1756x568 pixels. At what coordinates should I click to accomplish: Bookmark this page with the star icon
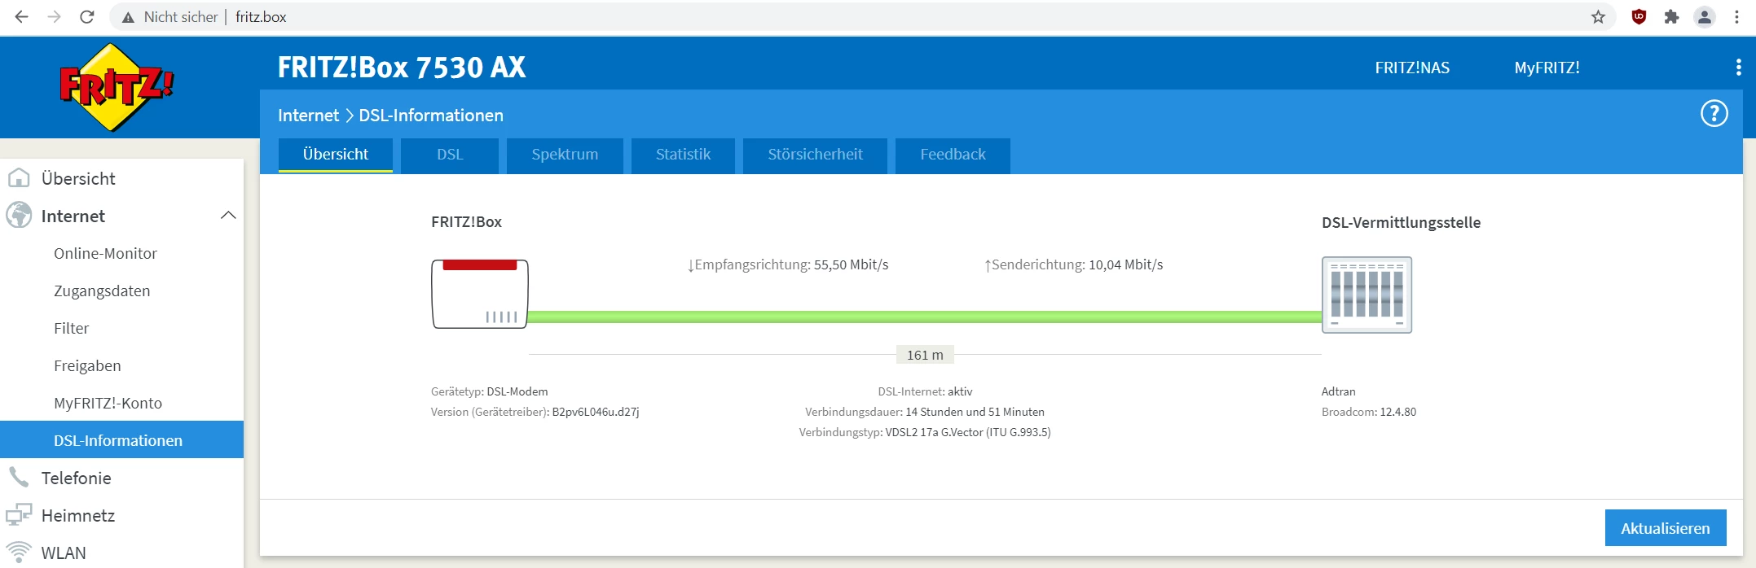1598,17
